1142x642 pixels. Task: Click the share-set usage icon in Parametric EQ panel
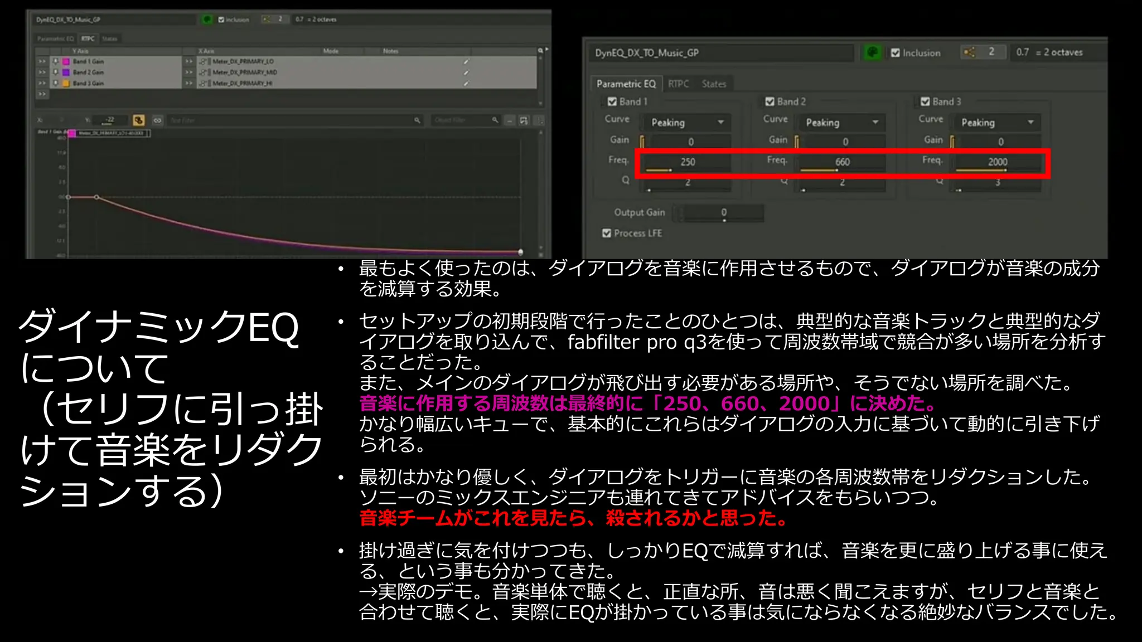point(969,52)
